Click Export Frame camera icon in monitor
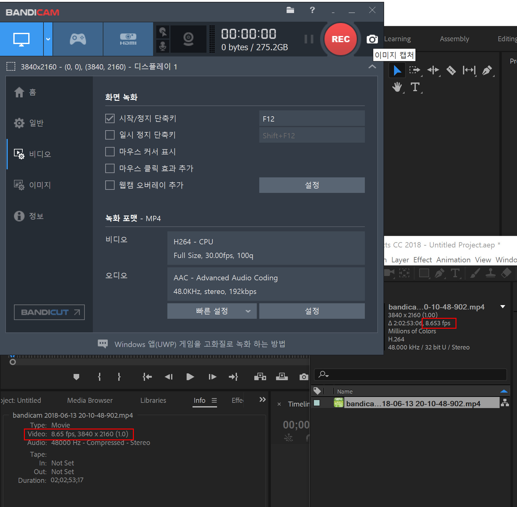 [x=304, y=377]
